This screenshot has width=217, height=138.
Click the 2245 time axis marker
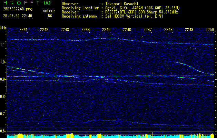tap(106, 30)
